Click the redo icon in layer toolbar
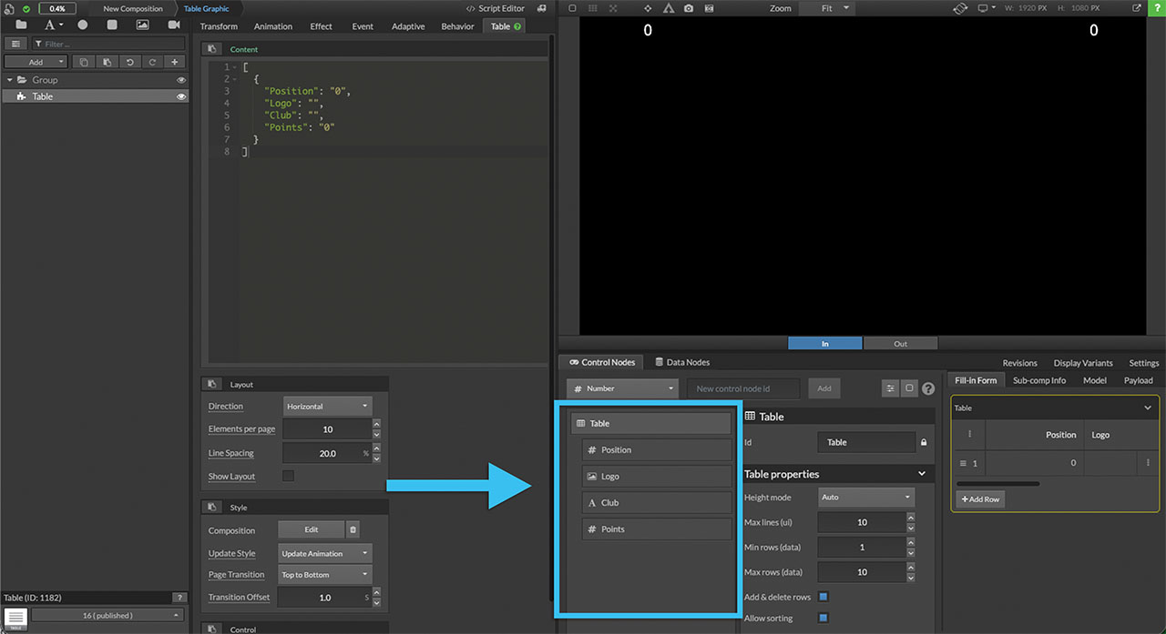This screenshot has height=634, width=1166. coord(152,62)
